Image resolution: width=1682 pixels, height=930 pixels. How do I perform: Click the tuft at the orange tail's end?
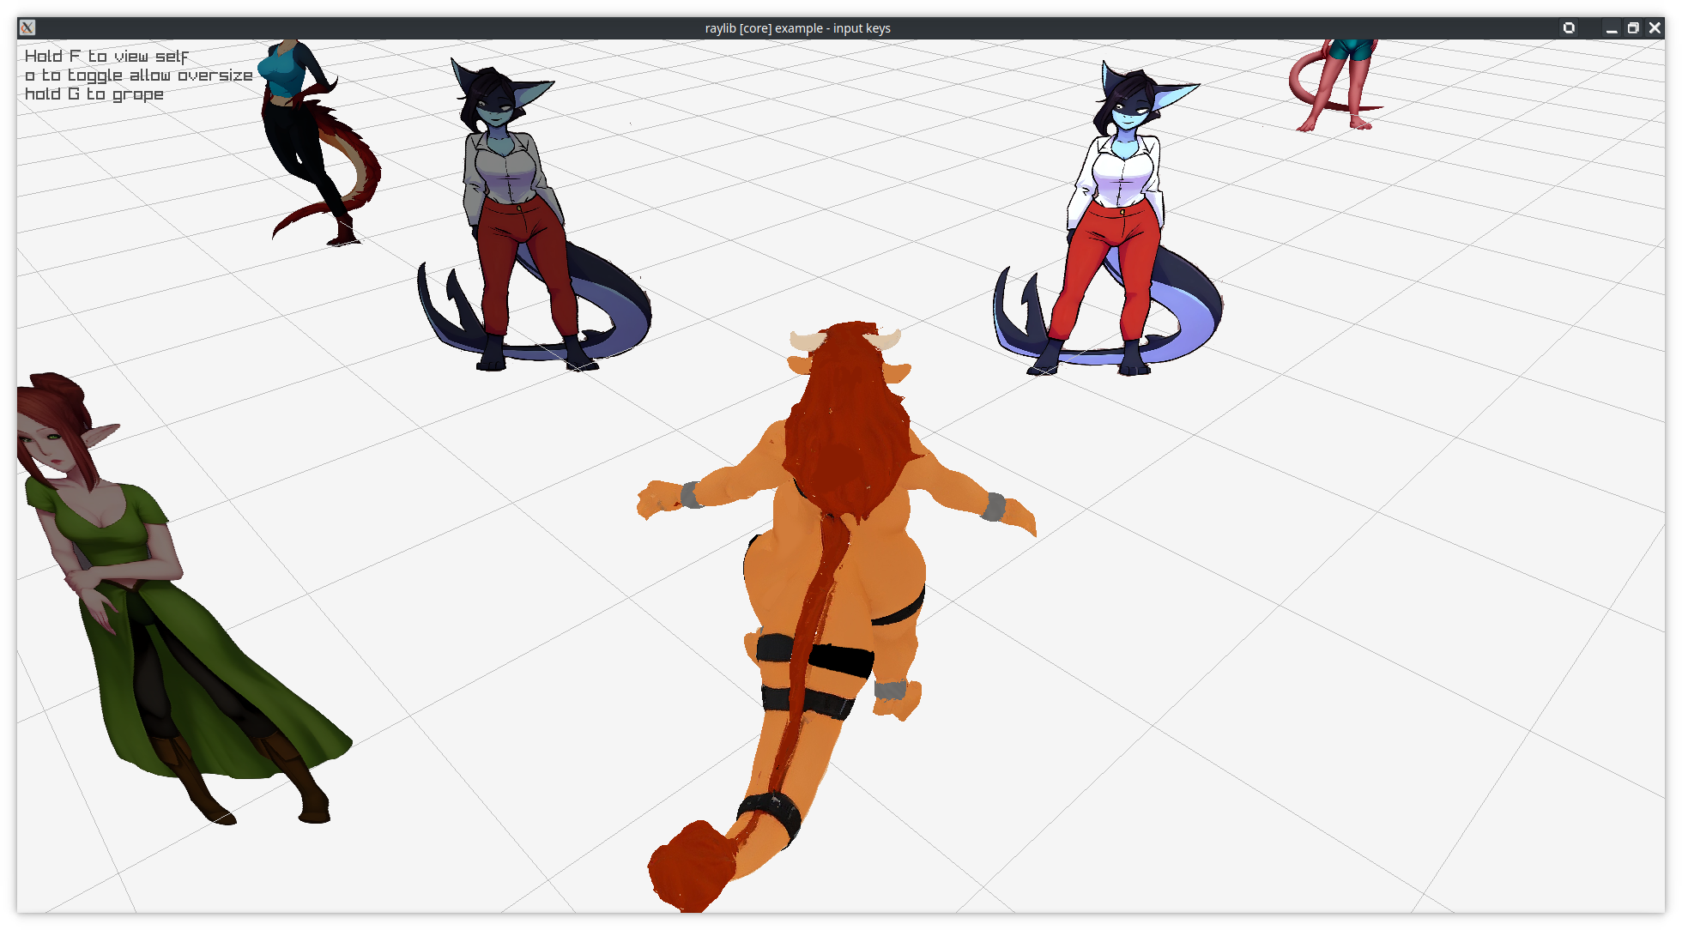pos(691,867)
